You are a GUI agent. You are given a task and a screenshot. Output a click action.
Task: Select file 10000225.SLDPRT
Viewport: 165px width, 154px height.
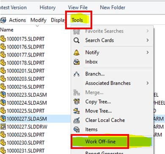(x=25, y=111)
